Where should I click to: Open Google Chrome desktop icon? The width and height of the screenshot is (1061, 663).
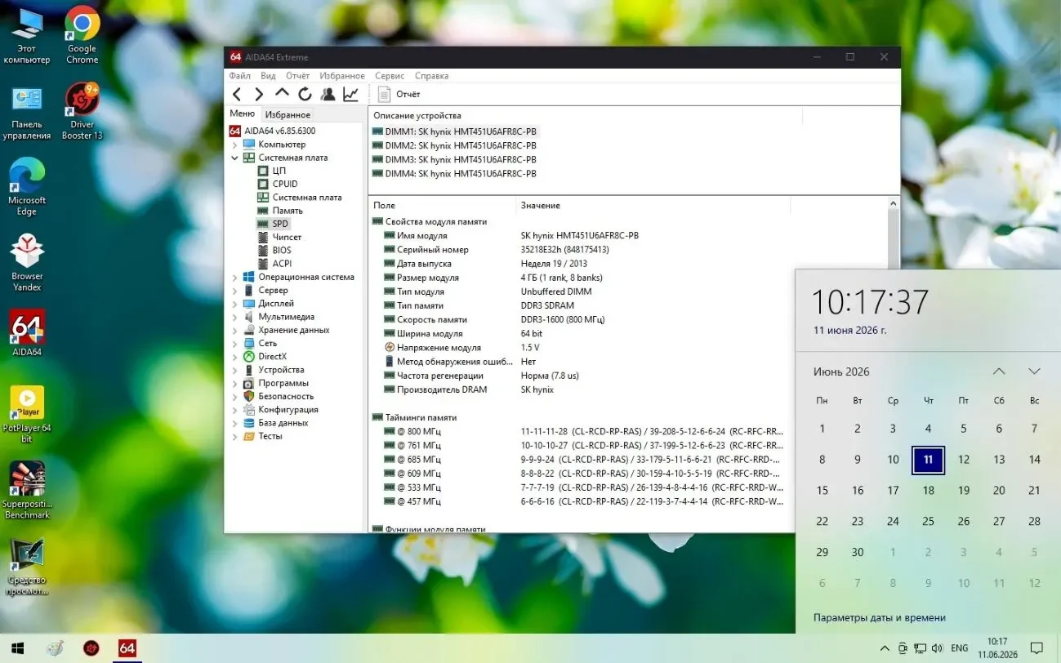pos(82,35)
